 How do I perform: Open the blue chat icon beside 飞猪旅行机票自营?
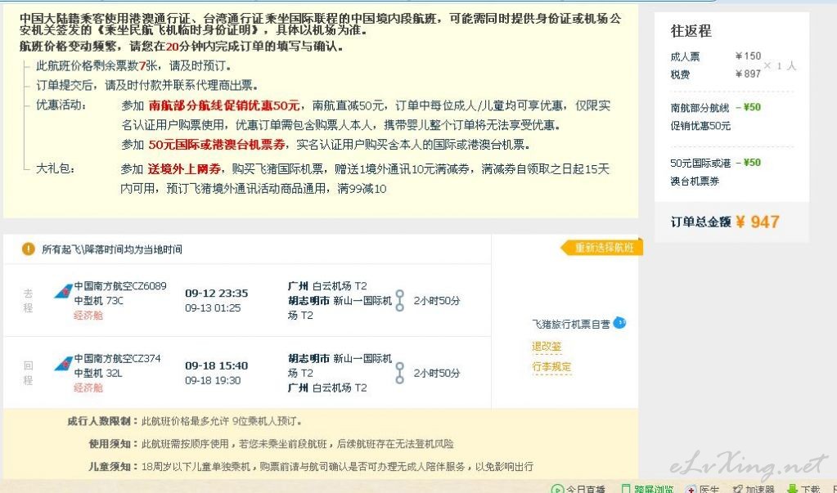(x=619, y=323)
